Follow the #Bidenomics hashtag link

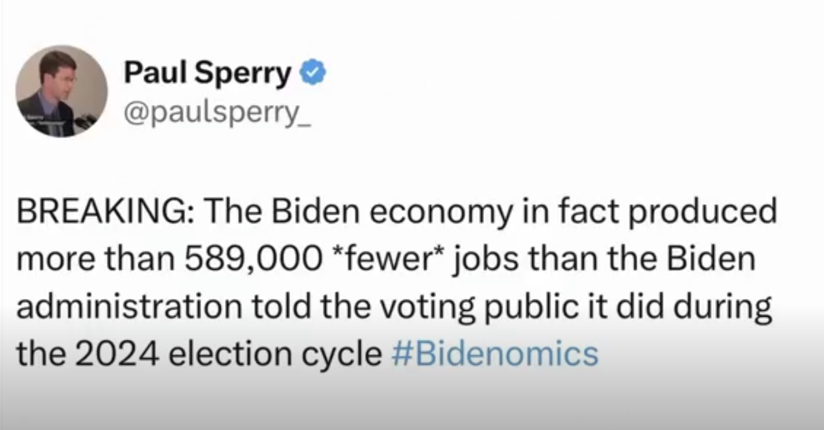[x=495, y=354]
